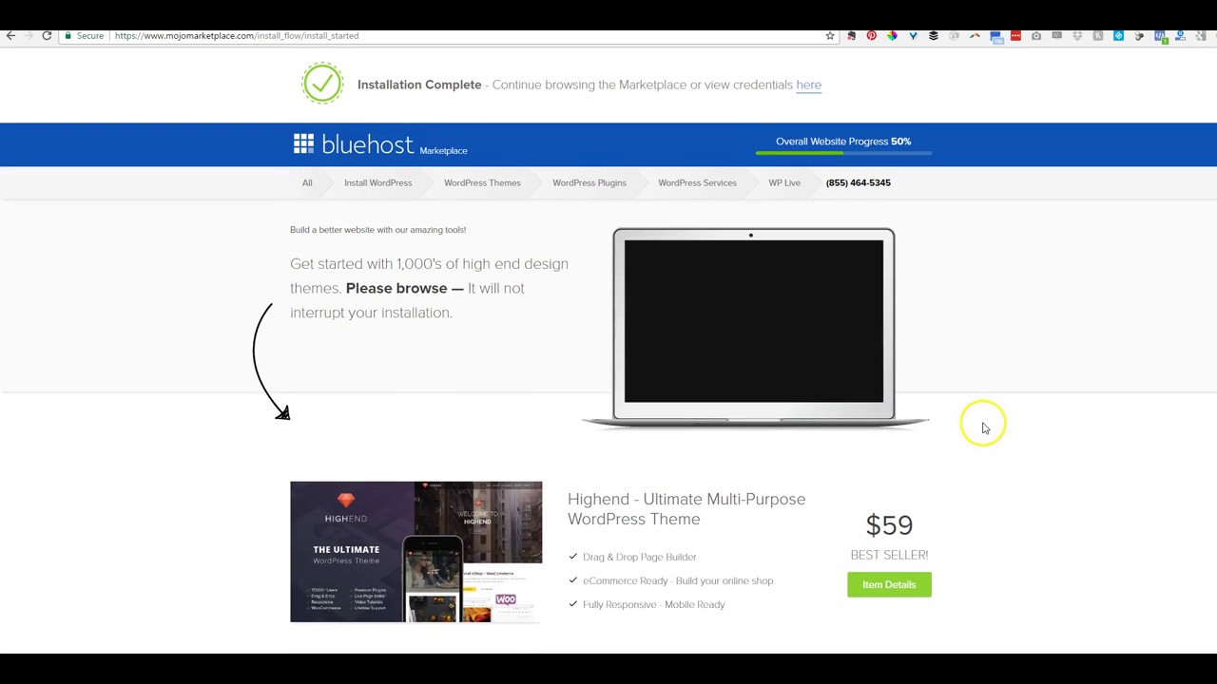
Task: Open the WP Live tab
Action: click(x=784, y=182)
